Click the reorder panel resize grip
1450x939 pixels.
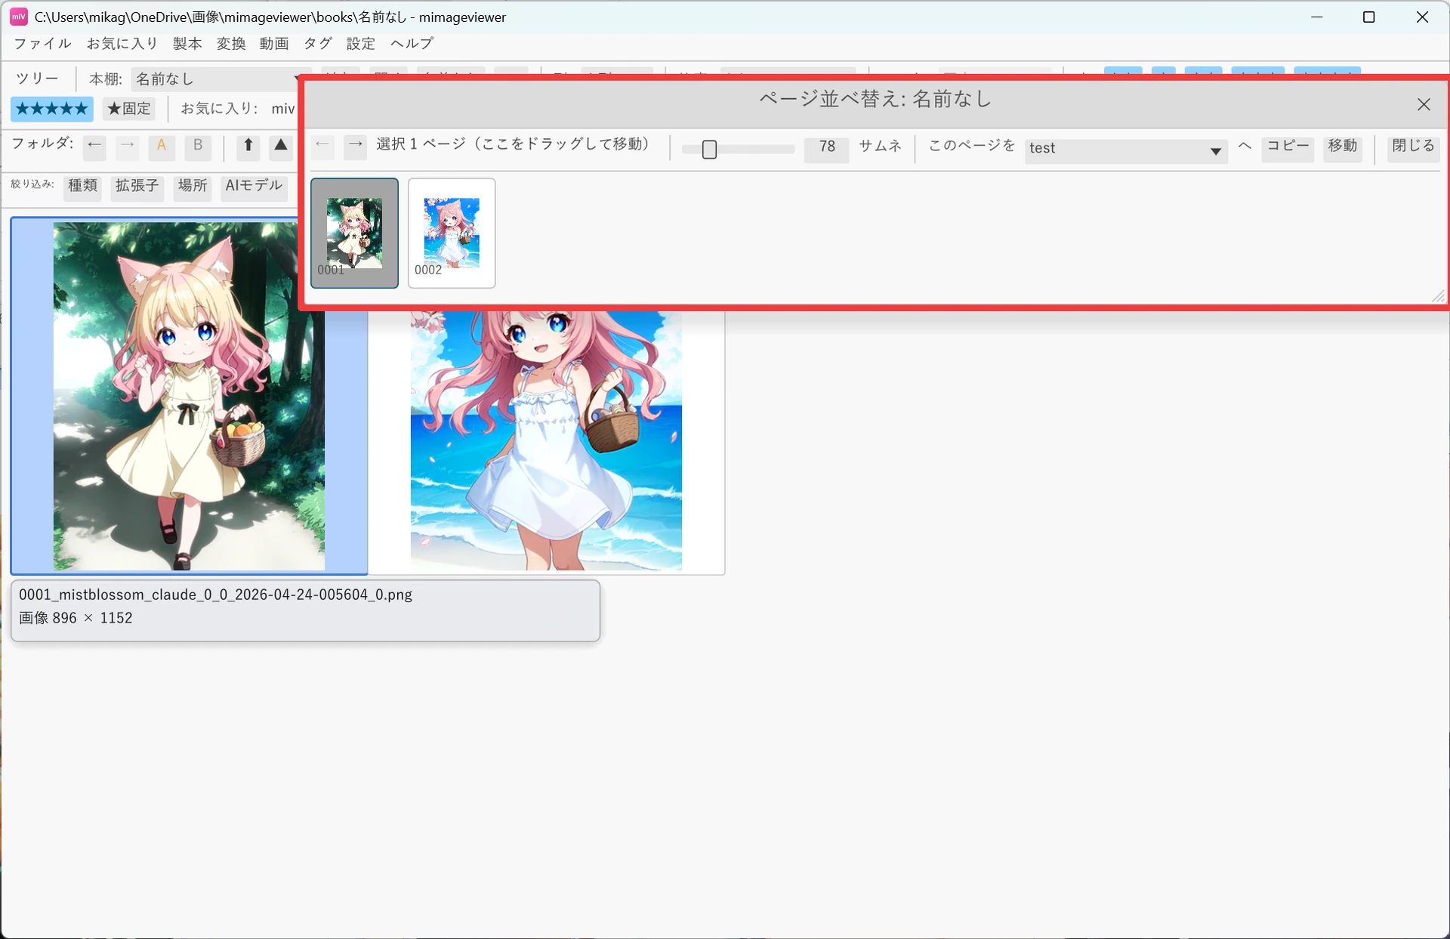click(x=1439, y=297)
